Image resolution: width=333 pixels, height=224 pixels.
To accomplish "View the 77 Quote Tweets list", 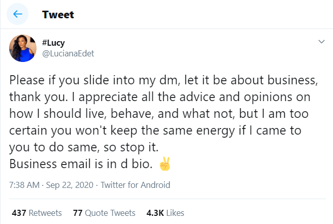I will tap(104, 212).
